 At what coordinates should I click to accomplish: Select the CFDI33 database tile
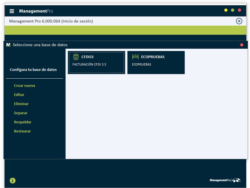tap(96, 62)
